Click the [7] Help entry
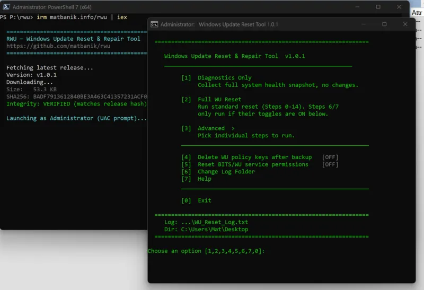The height and width of the screenshot is (290, 424). [x=196, y=179]
